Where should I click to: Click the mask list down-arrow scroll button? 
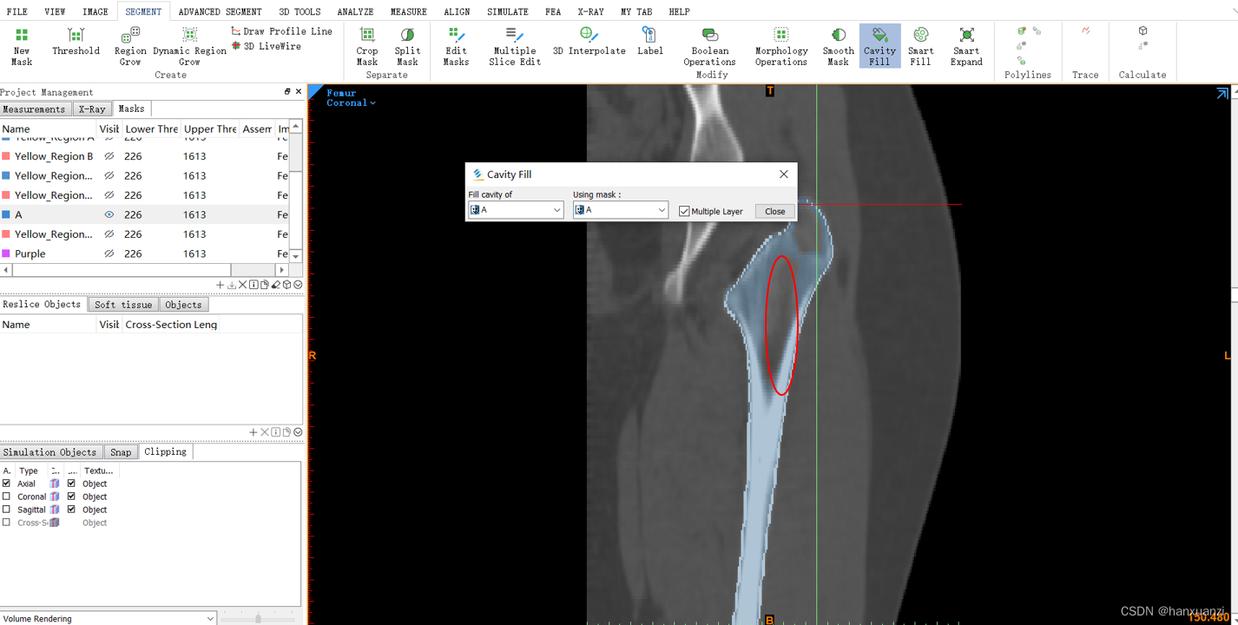[x=296, y=257]
